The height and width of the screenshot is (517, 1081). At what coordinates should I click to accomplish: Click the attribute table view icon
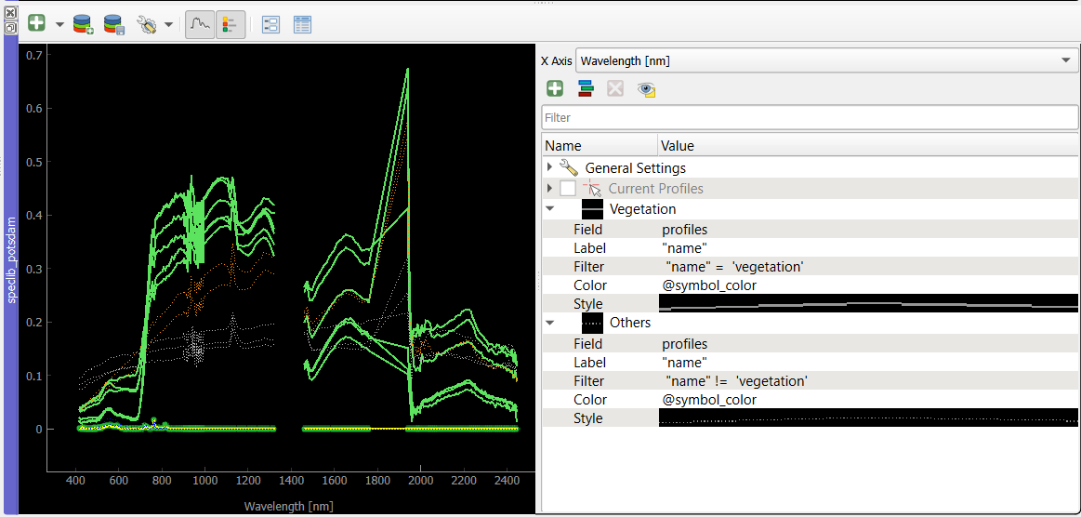(x=302, y=25)
